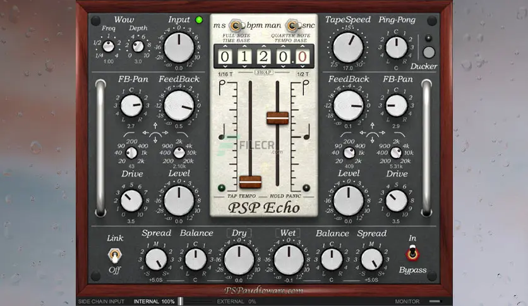Image resolution: width=528 pixels, height=306 pixels.
Task: Click the left quarter-note marker icon
Action: [222, 132]
